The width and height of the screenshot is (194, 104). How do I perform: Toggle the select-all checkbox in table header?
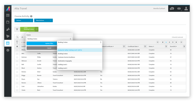coord(17,42)
